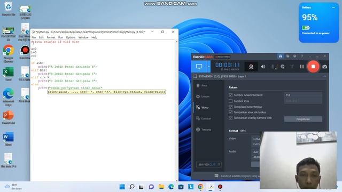Take a screenshot with Bandicam camera icon

tap(324, 67)
